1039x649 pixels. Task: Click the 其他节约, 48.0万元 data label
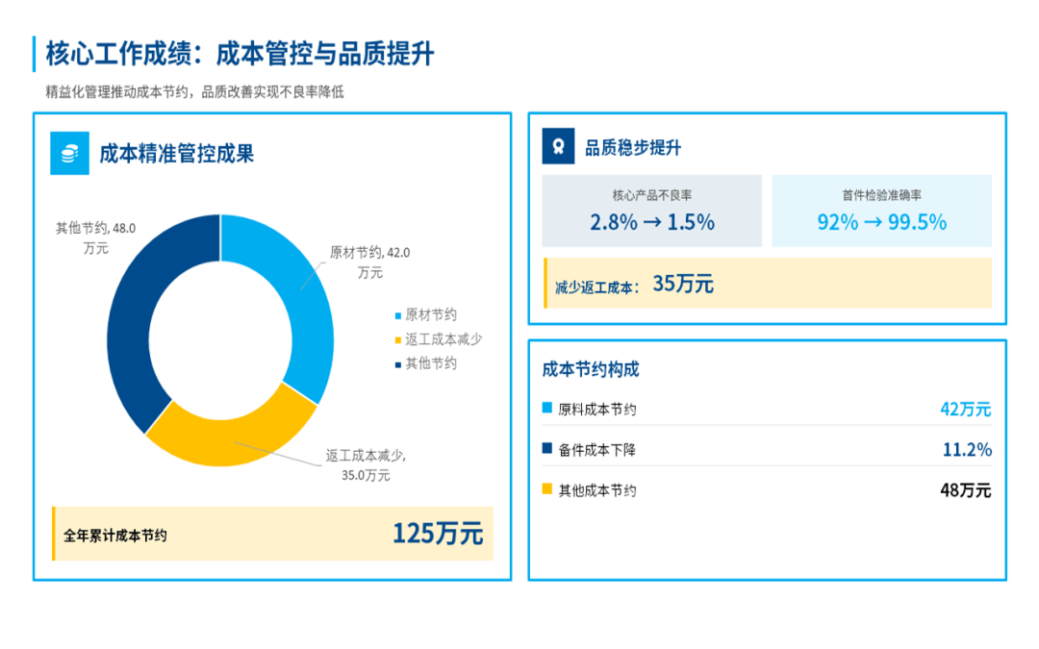[x=95, y=237]
